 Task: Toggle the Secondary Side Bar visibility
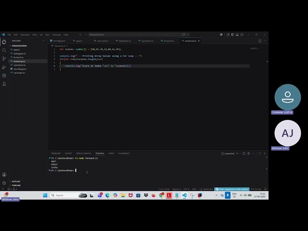coord(242,35)
